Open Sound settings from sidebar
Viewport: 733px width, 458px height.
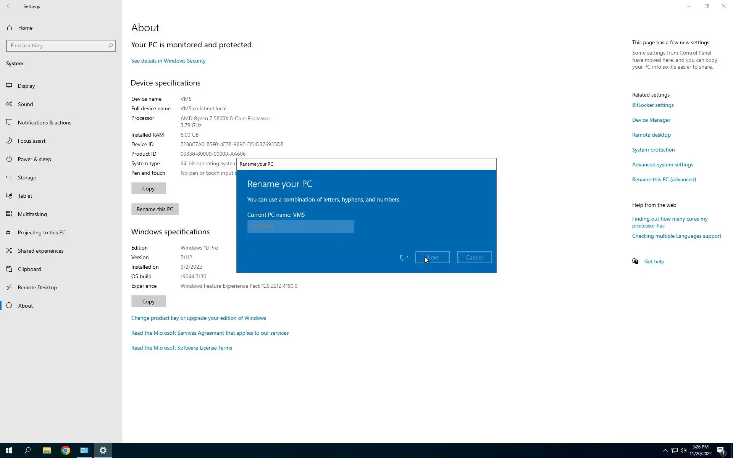tap(25, 104)
